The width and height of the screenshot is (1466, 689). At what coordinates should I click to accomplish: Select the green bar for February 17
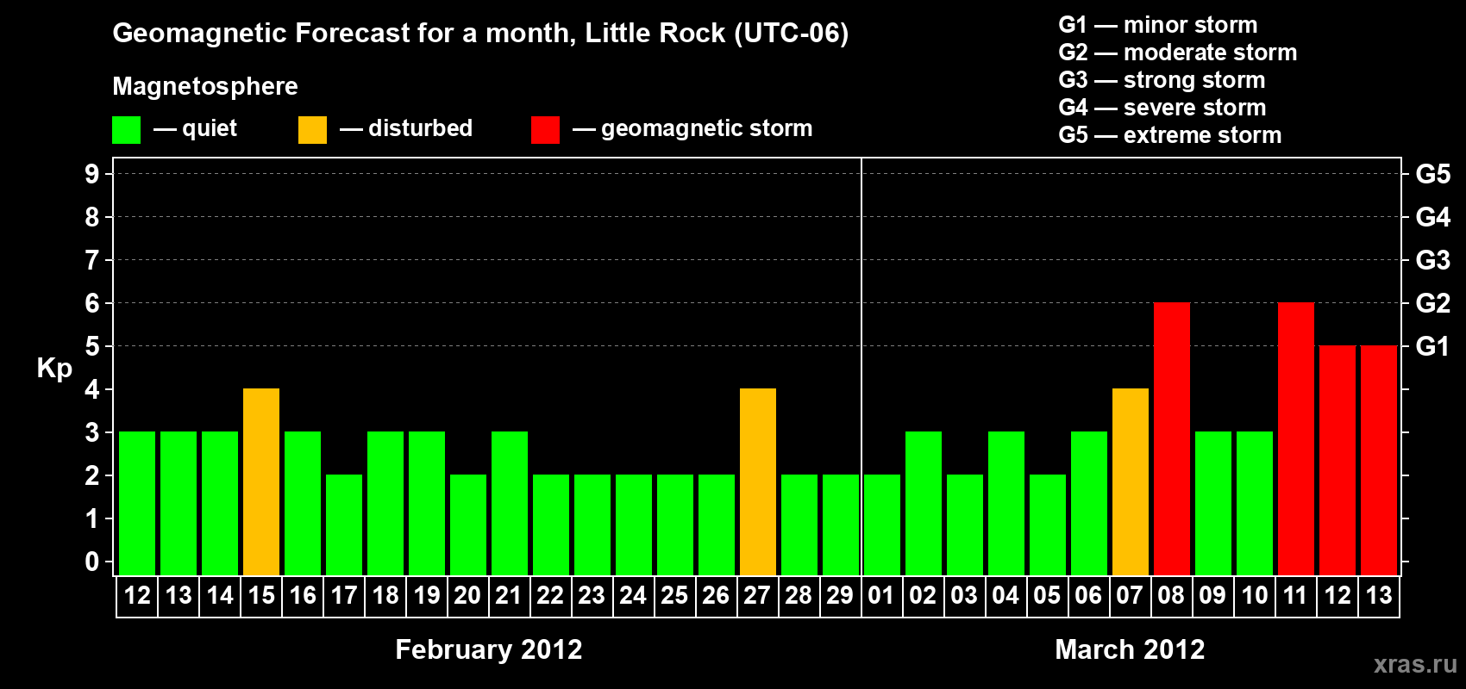click(344, 525)
